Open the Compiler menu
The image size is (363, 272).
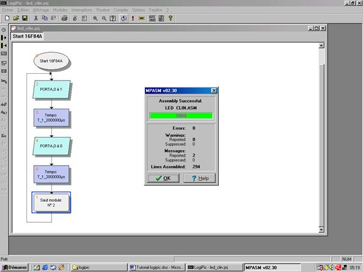click(x=121, y=10)
